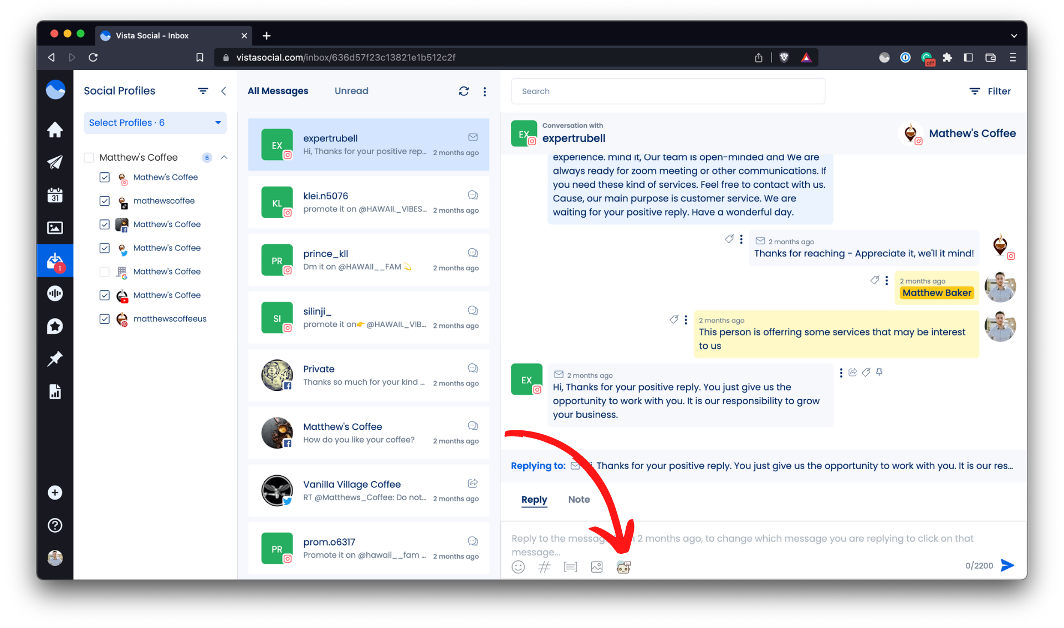This screenshot has height=628, width=1064.
Task: Click the plus add icon in sidebar
Action: (x=55, y=493)
